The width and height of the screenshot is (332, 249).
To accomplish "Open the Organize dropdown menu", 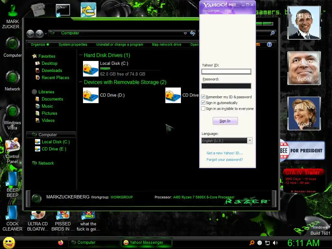I will click(40, 44).
